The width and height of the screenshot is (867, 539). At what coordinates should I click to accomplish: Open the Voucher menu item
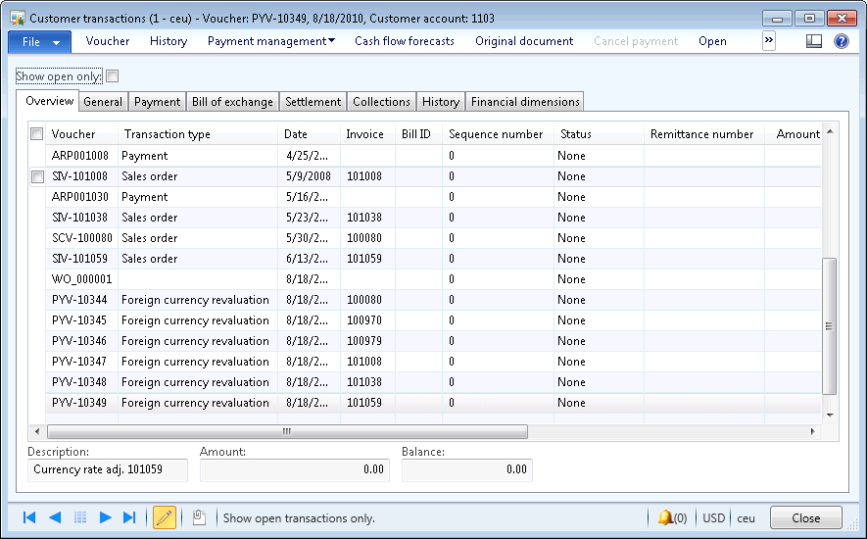coord(107,41)
